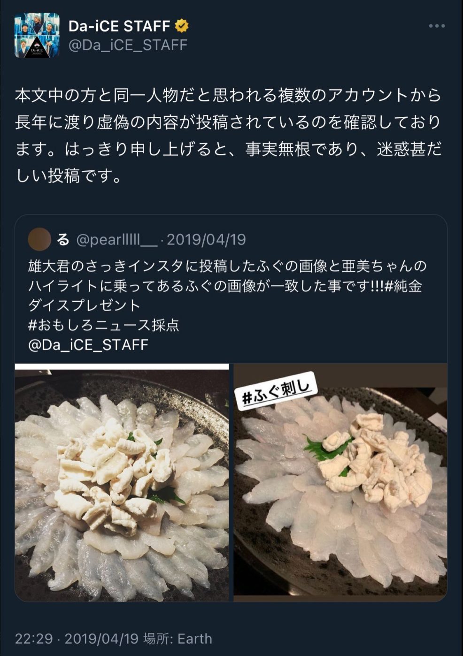
Task: Click the quoted tweet date 2019/04/19
Action: tap(206, 240)
